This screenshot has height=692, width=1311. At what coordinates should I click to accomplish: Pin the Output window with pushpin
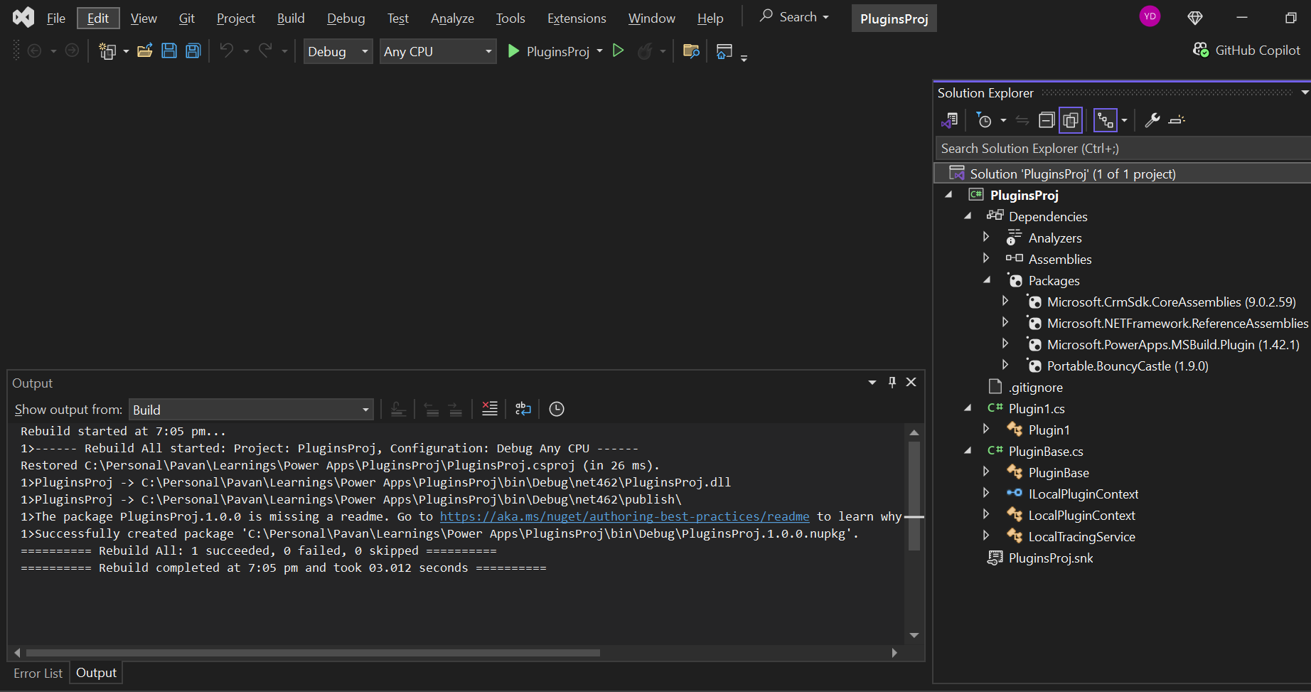point(892,383)
